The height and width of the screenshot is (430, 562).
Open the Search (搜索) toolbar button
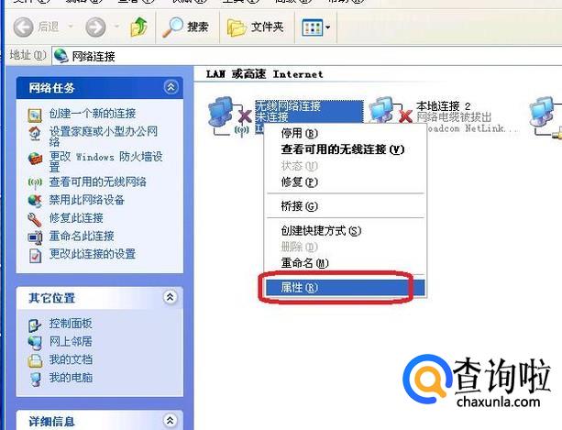point(186,28)
